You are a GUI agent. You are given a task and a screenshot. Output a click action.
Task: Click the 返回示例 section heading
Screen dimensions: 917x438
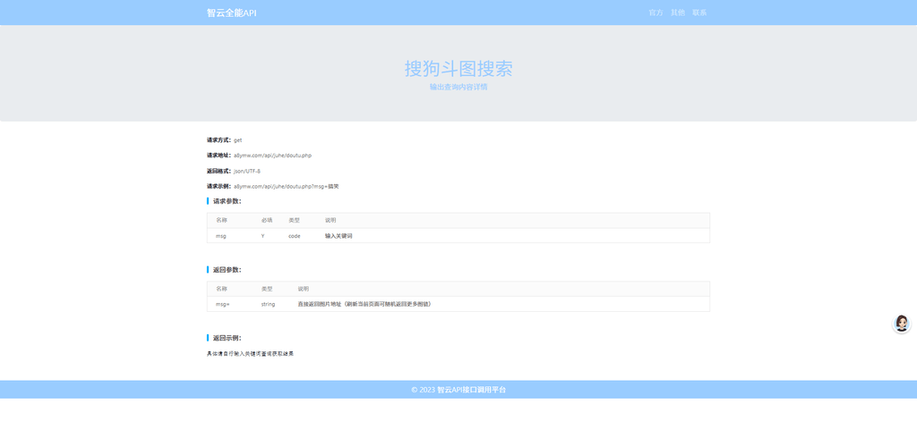pyautogui.click(x=227, y=338)
